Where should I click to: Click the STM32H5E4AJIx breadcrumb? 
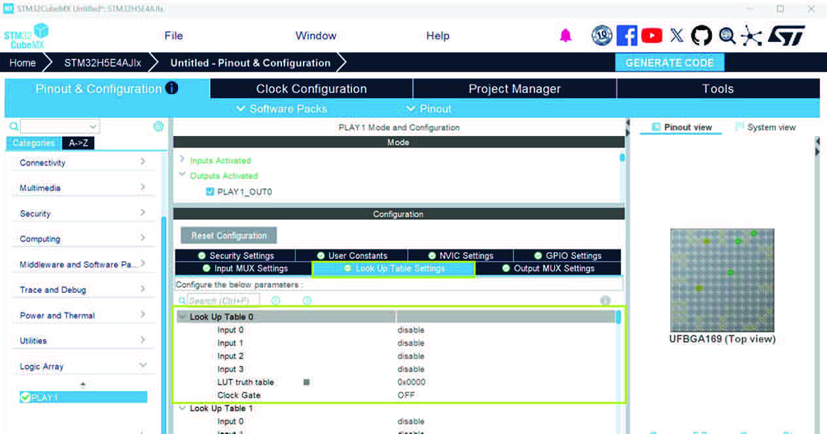(x=102, y=63)
